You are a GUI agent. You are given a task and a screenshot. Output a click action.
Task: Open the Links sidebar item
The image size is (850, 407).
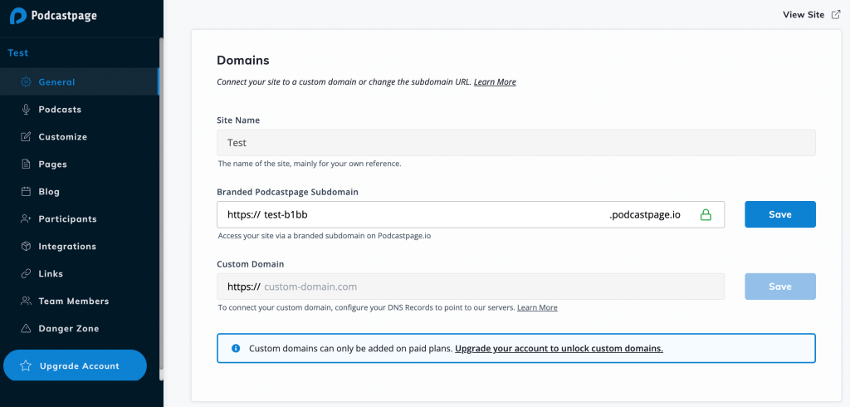pos(51,274)
